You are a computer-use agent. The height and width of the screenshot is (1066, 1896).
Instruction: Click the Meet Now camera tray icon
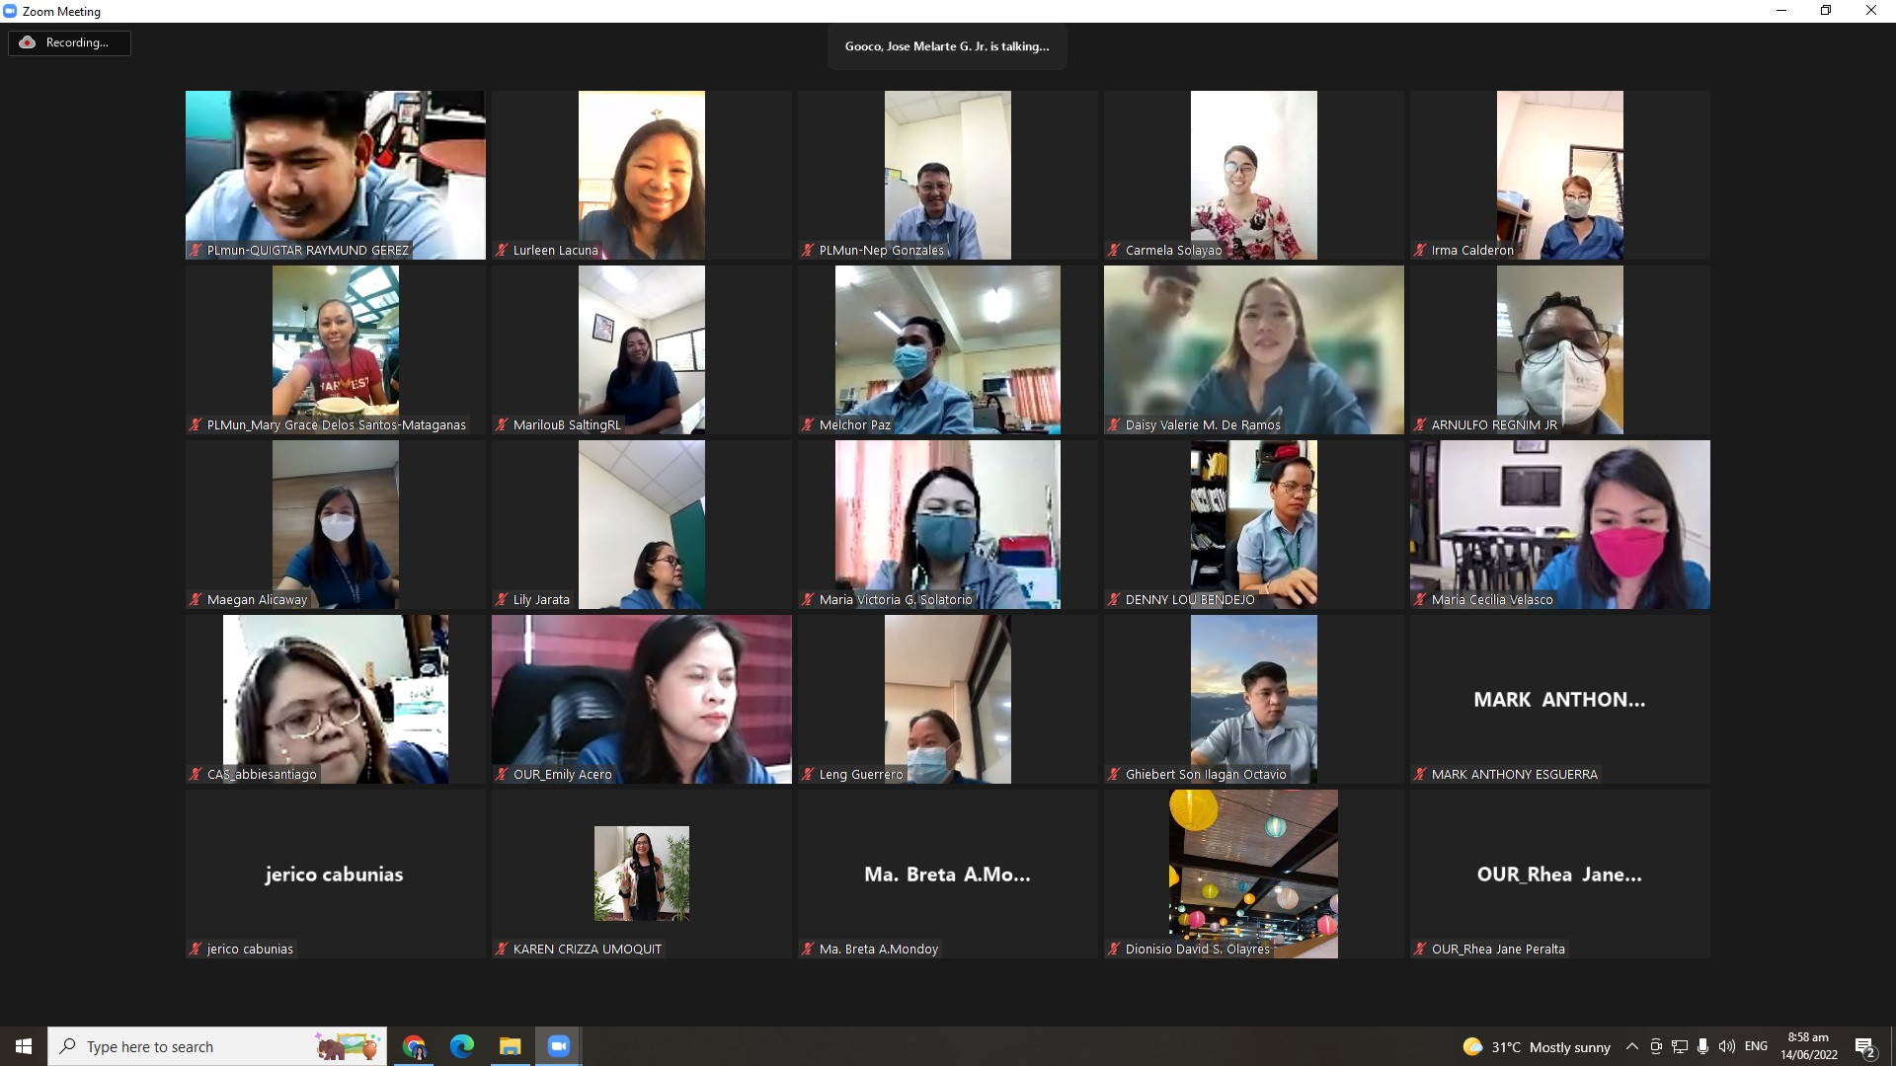(1656, 1046)
